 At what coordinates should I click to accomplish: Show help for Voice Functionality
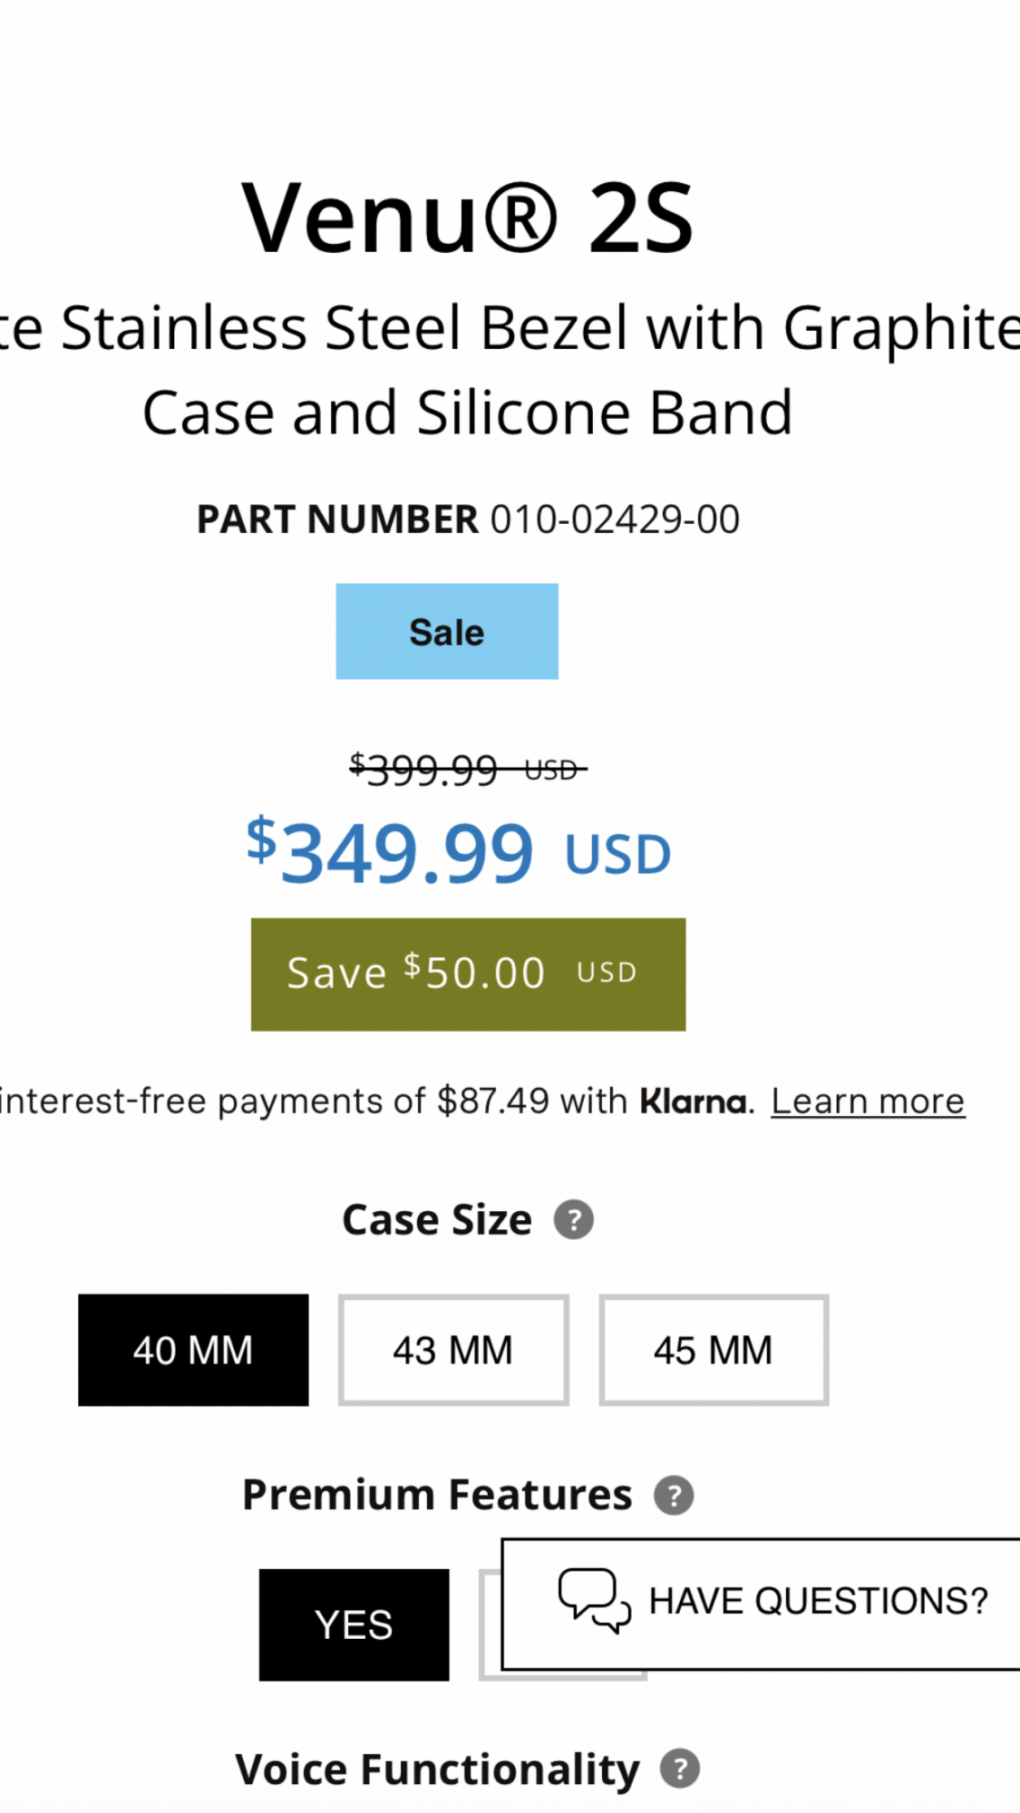point(679,1769)
